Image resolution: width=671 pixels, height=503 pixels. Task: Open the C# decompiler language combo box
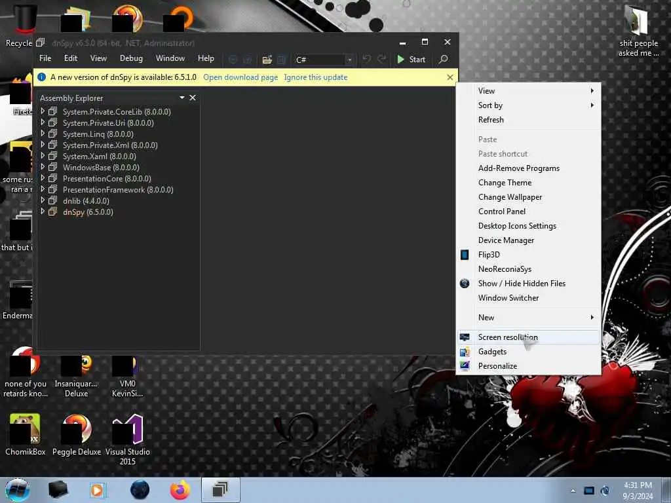point(324,60)
